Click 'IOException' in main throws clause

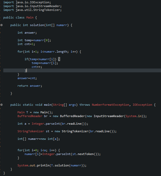(x=142, y=105)
